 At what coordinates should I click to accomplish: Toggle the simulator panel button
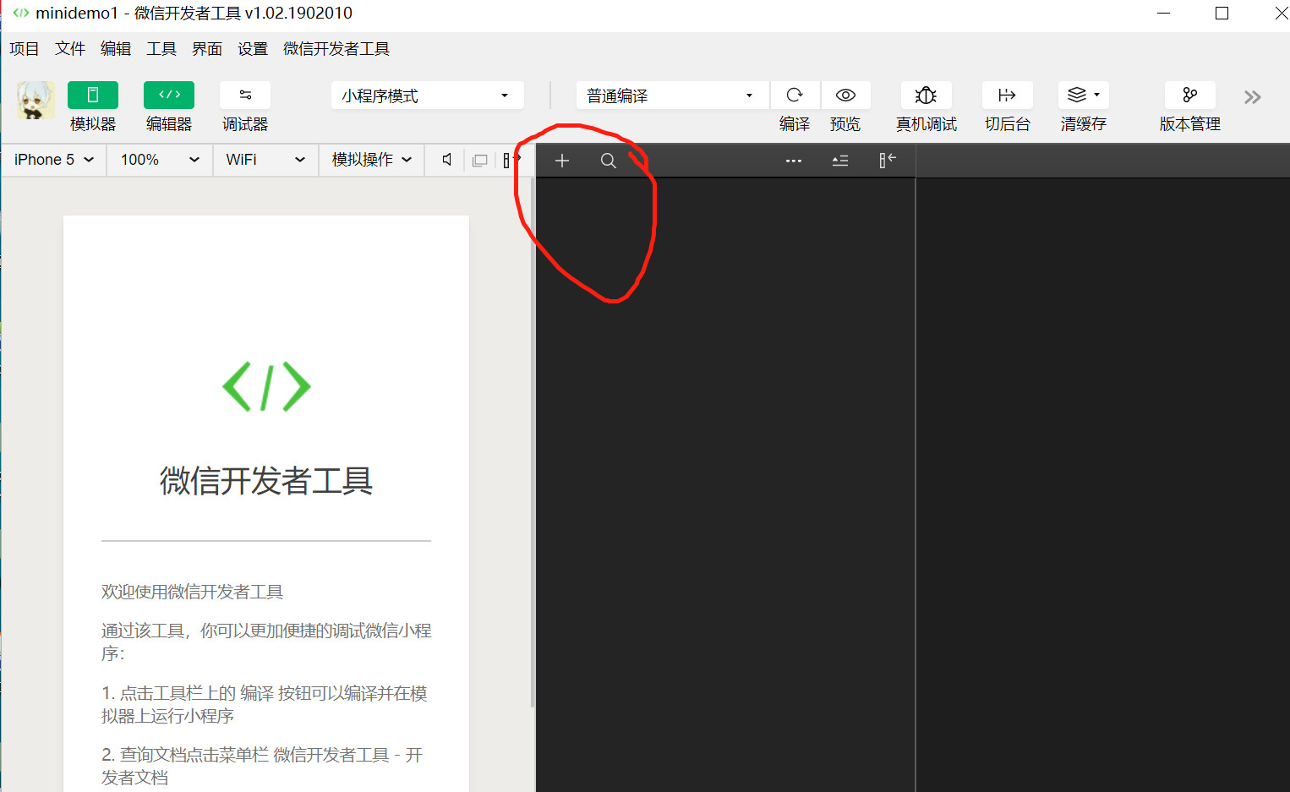(92, 96)
